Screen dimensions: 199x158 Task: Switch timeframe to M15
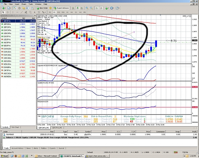59,12
